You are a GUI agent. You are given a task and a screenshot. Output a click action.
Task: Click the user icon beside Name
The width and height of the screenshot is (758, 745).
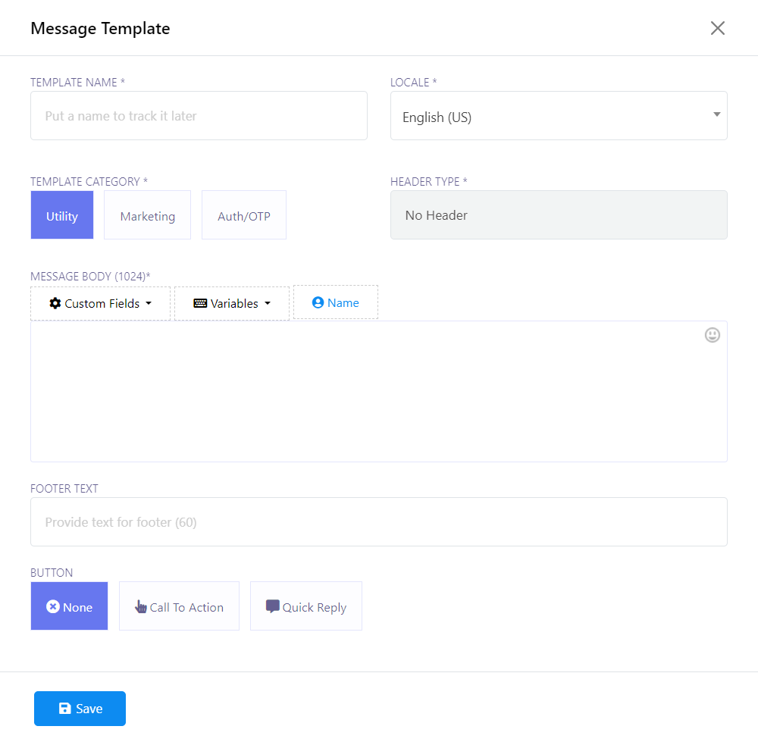[x=318, y=302]
